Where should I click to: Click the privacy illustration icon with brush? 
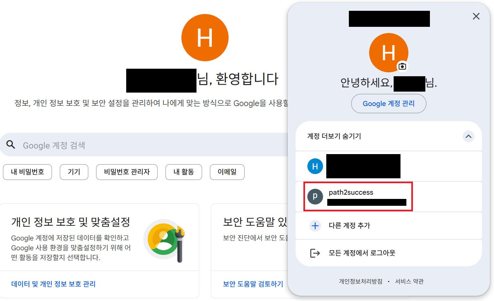click(x=165, y=240)
